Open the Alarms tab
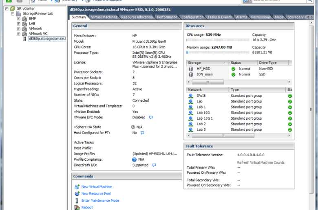 coord(241,17)
